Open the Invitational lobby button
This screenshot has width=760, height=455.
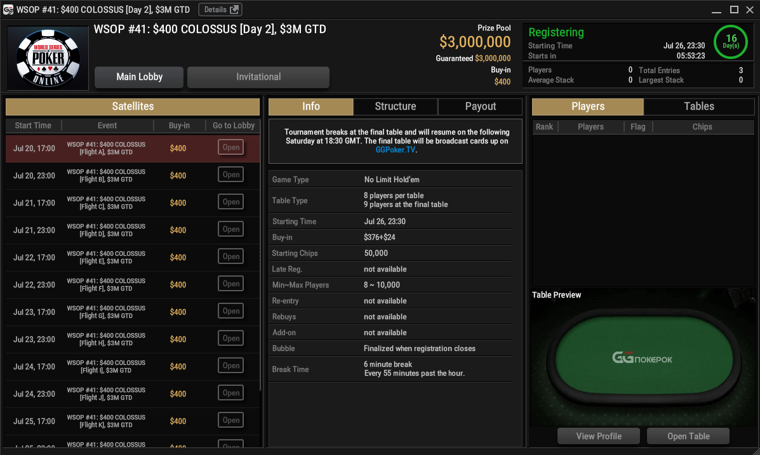(x=258, y=77)
